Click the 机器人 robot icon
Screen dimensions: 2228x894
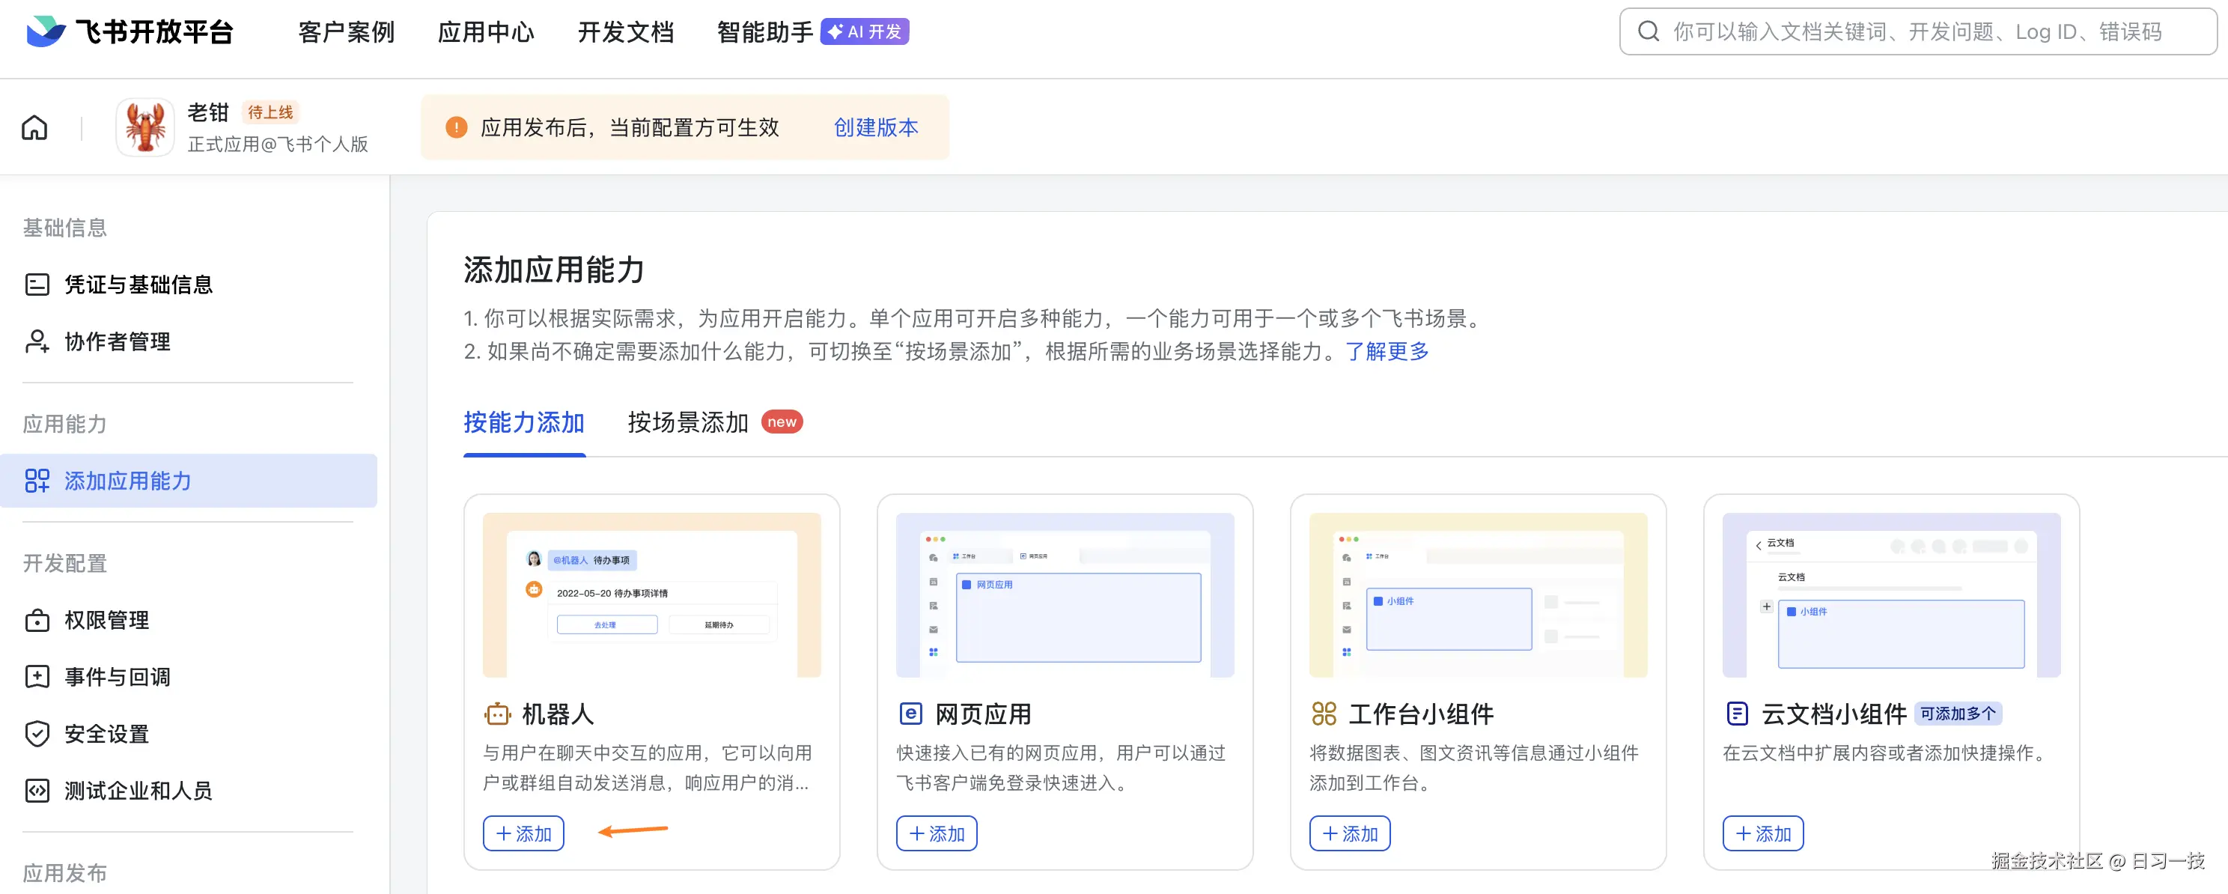tap(497, 714)
